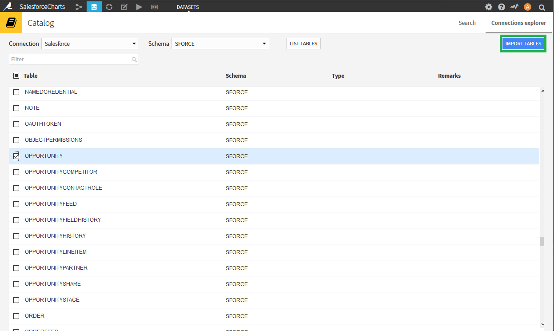Open the Connection dropdown showing Salesforce
Image resolution: width=554 pixels, height=331 pixels.
90,44
